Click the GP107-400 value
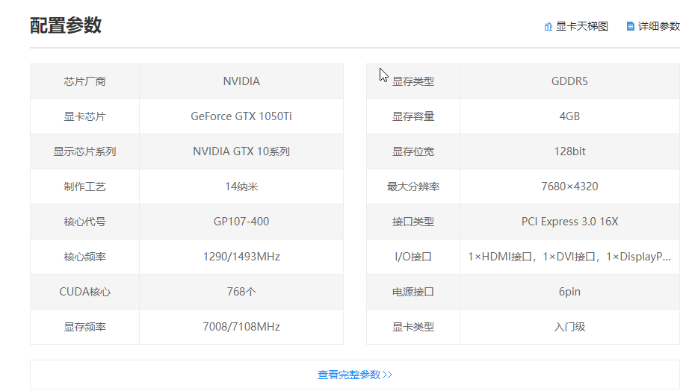This screenshot has width=686, height=391. pyautogui.click(x=241, y=222)
